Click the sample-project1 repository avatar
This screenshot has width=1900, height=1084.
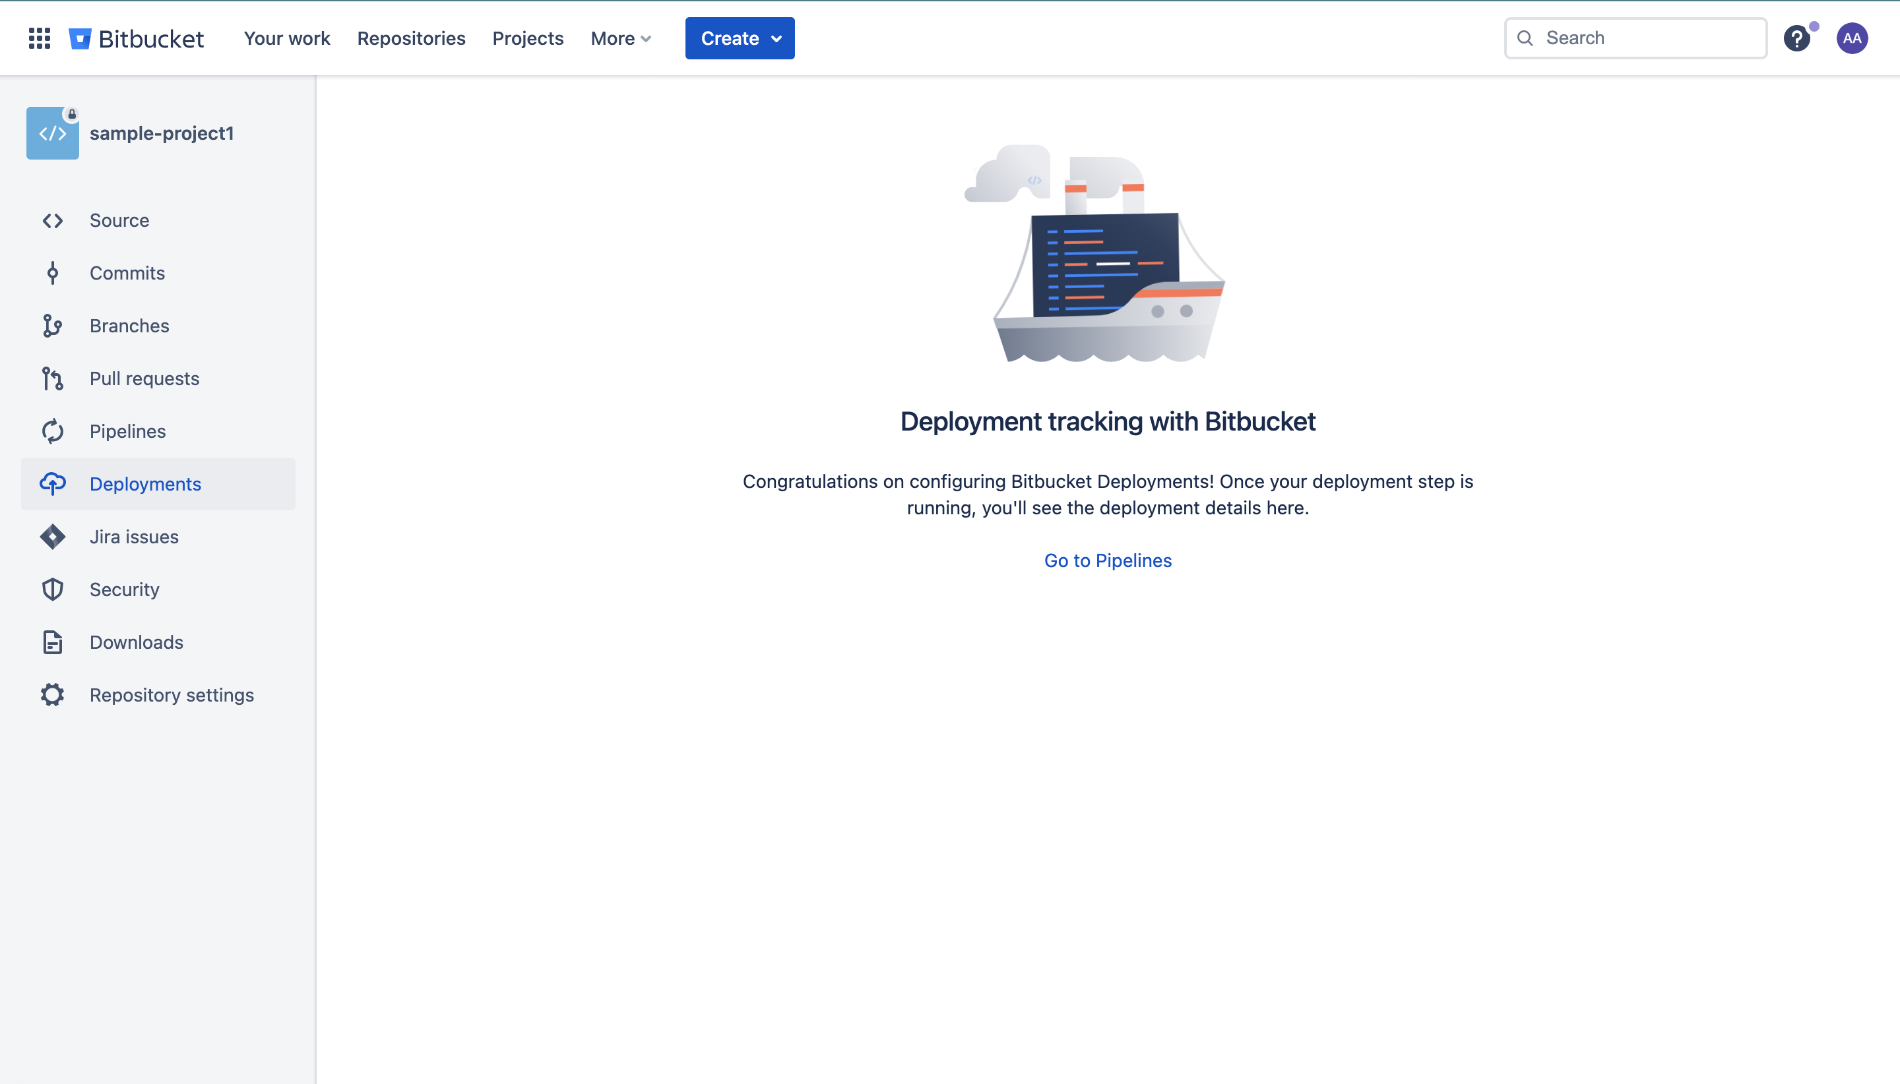point(52,133)
